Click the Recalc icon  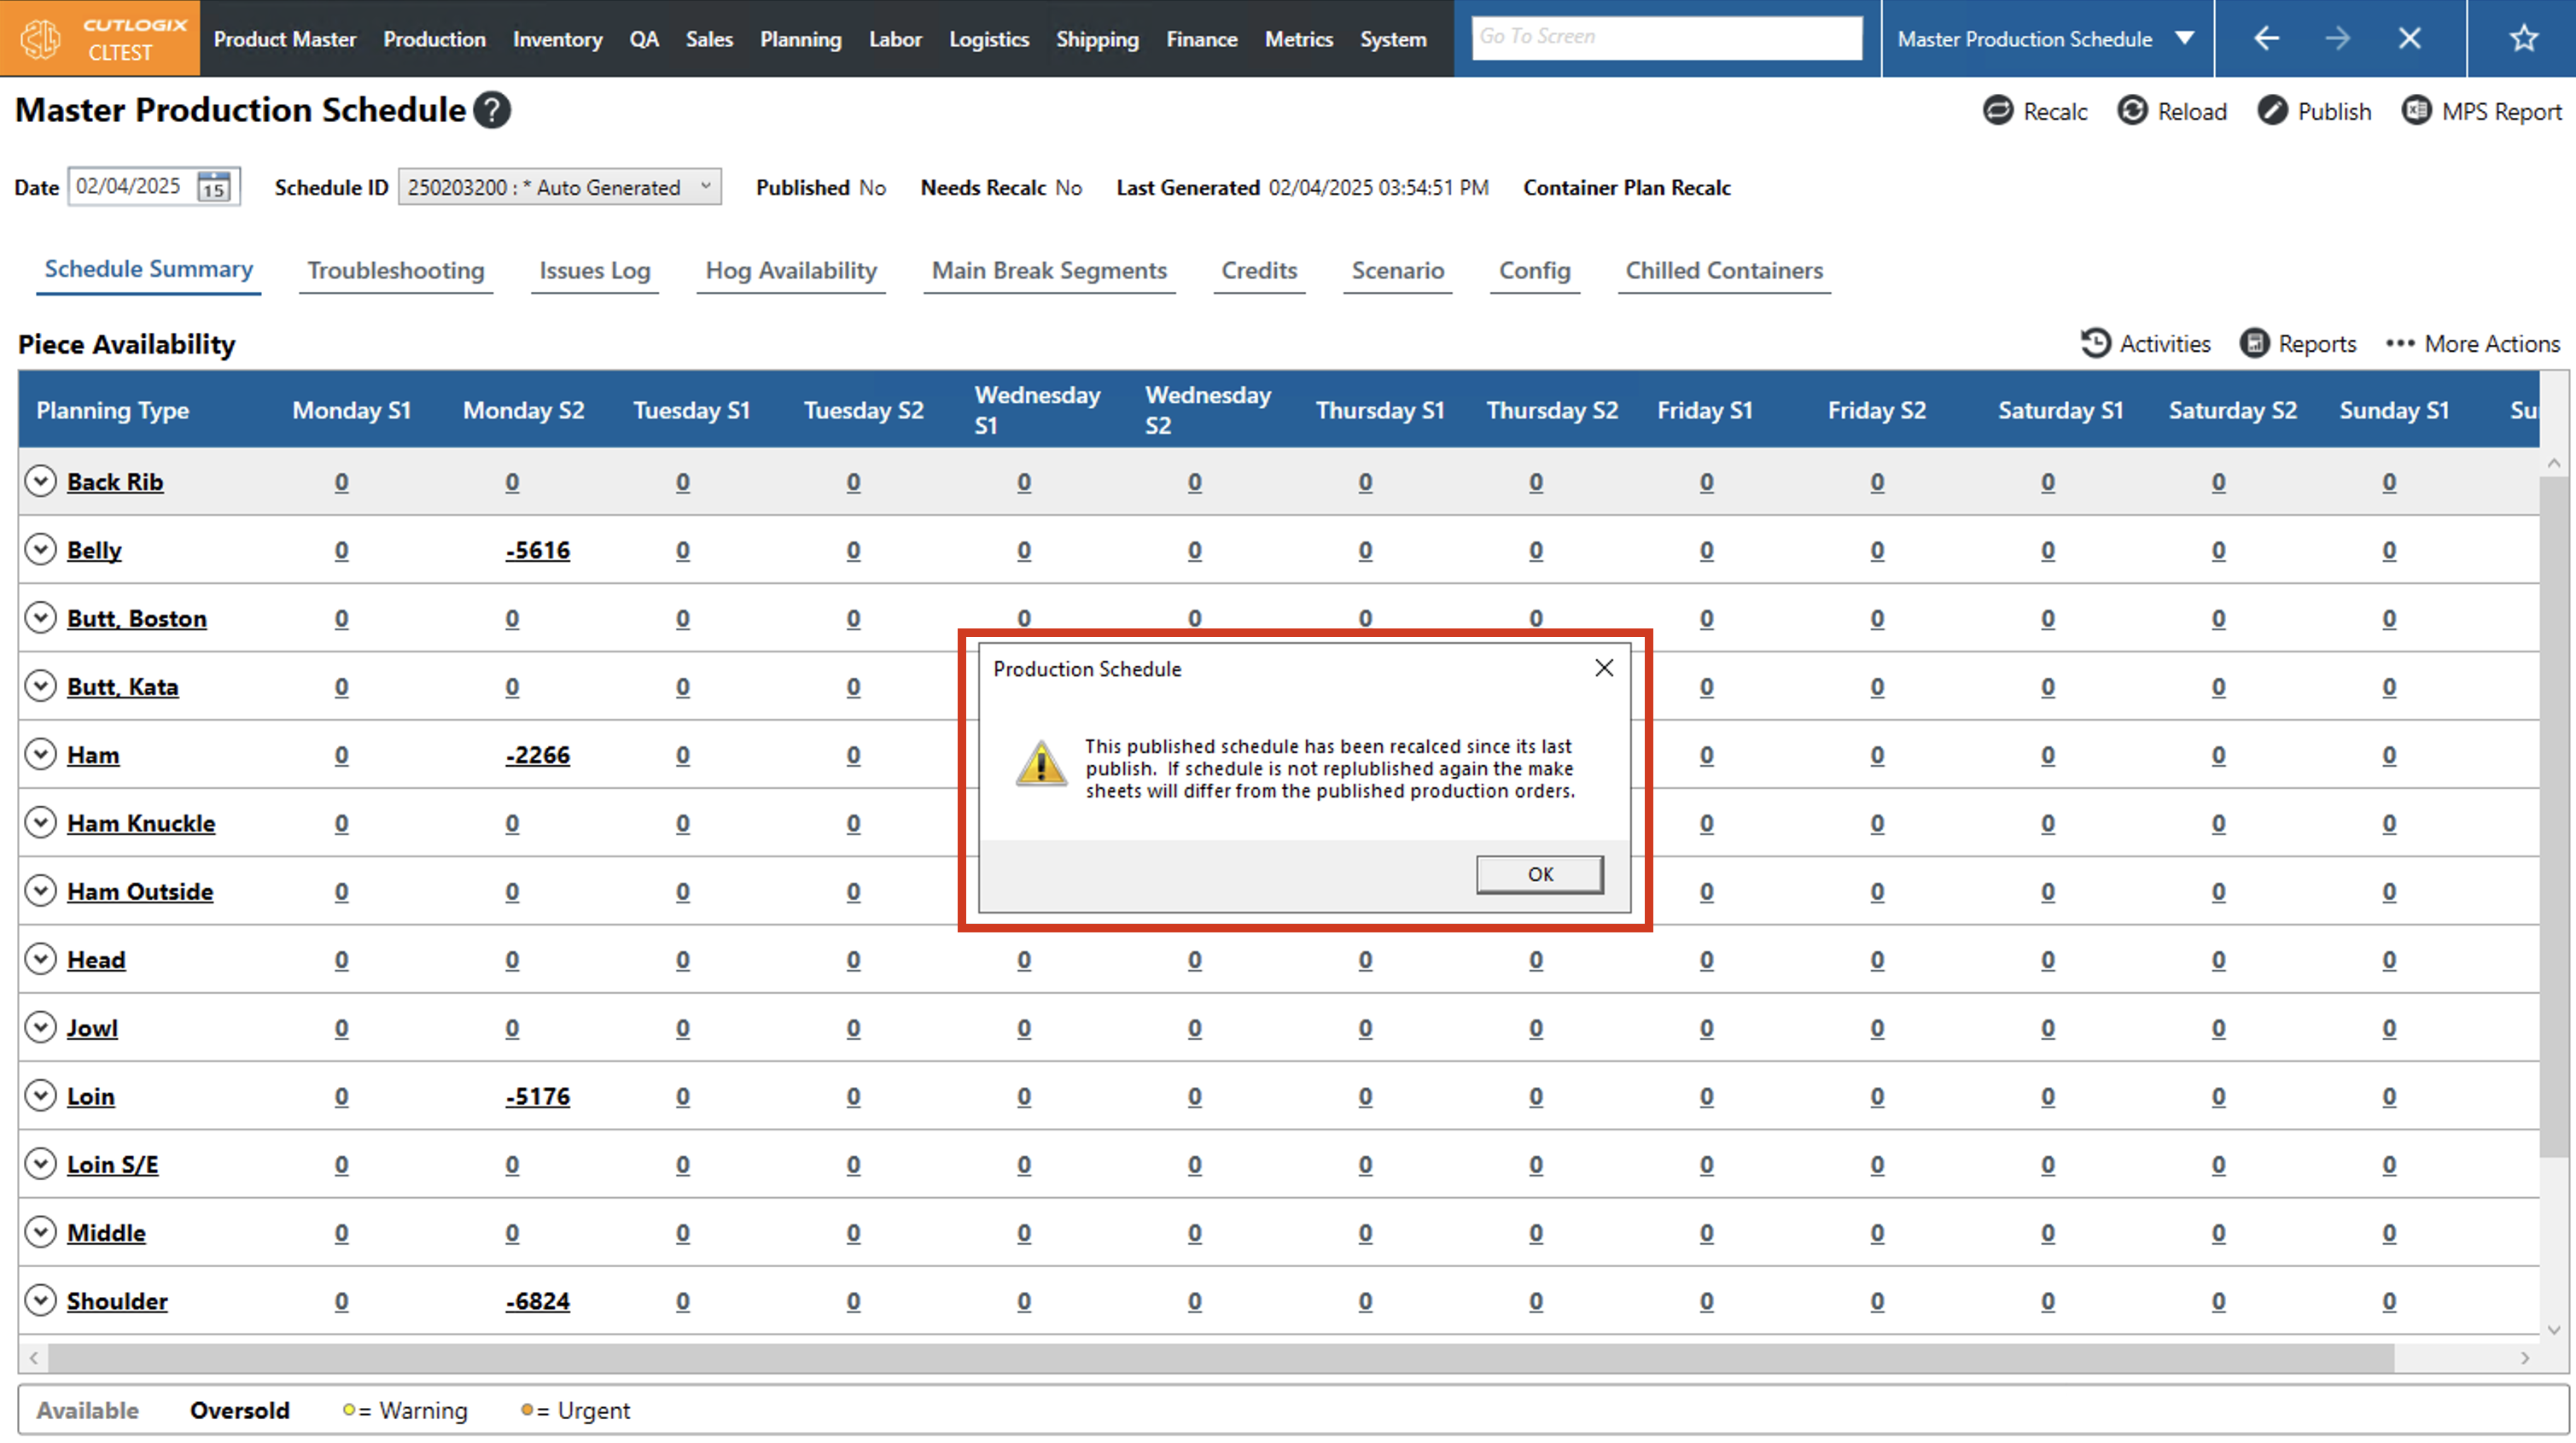click(x=1997, y=111)
